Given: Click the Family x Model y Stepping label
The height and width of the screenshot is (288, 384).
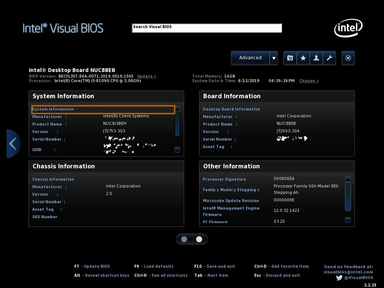Looking at the screenshot, I should [x=231, y=190].
